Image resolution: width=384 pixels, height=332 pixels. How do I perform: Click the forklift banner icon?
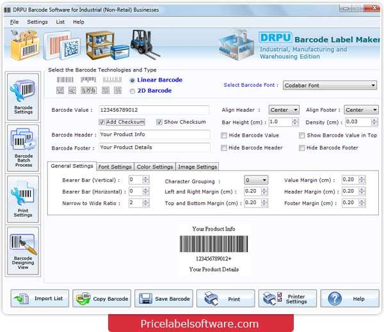pos(145,44)
